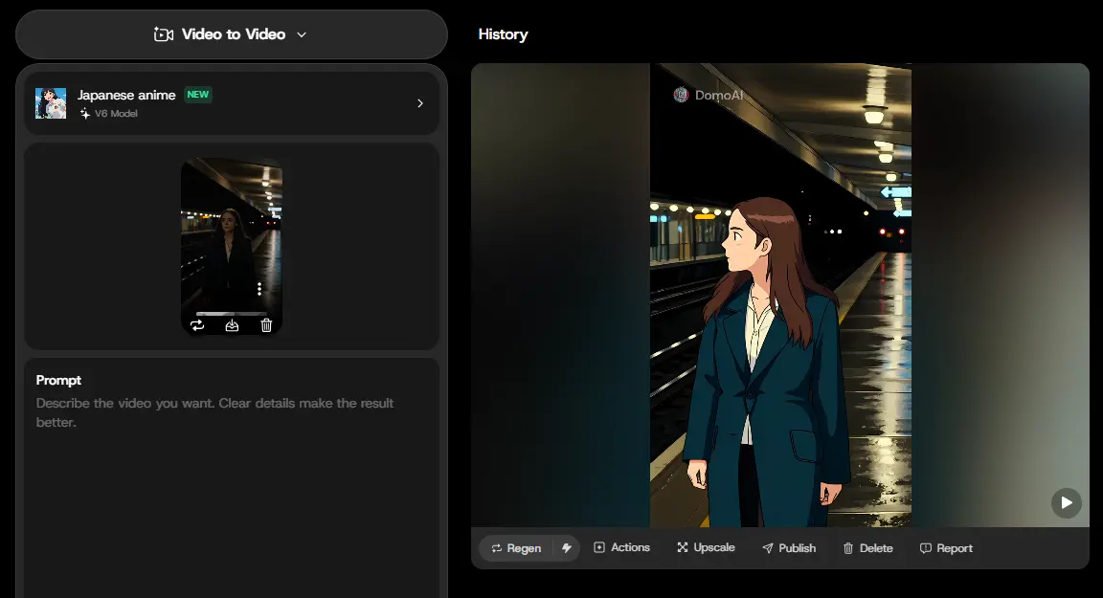Click the save-to-inbox icon under uploaded video
1103x598 pixels.
[232, 325]
